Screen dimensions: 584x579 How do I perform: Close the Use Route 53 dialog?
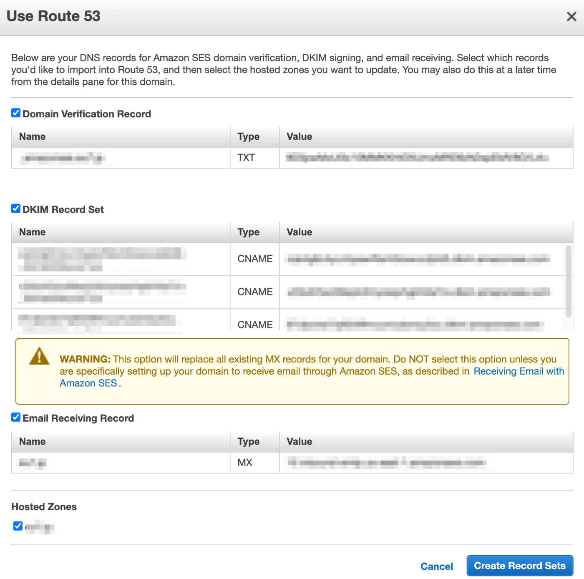pyautogui.click(x=571, y=17)
